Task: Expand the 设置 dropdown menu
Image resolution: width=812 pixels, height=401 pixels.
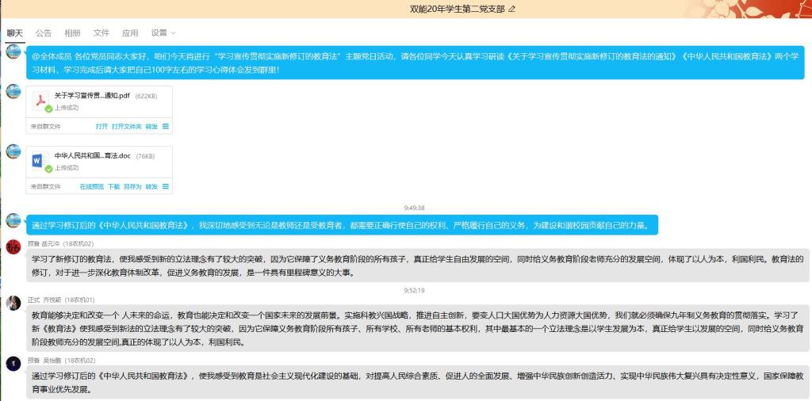Action: click(163, 32)
